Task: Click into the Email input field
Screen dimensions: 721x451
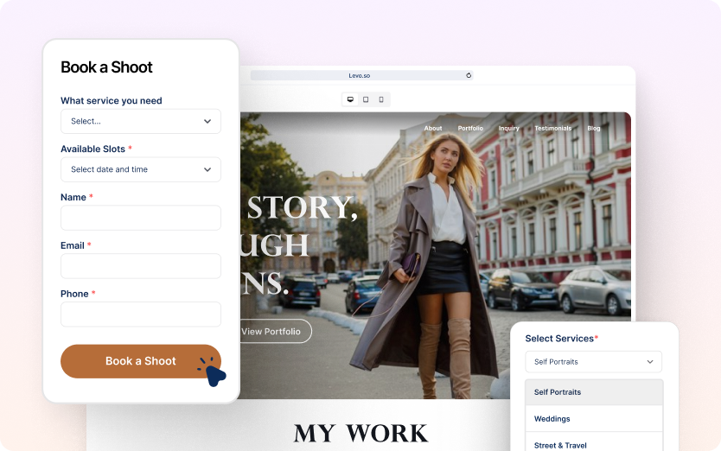Action: click(140, 266)
